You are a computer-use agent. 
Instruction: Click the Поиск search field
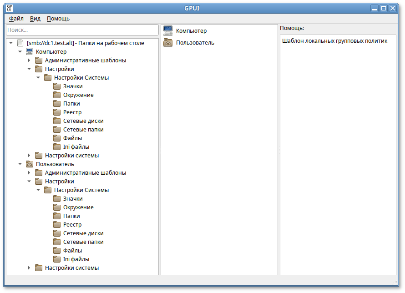pos(82,30)
